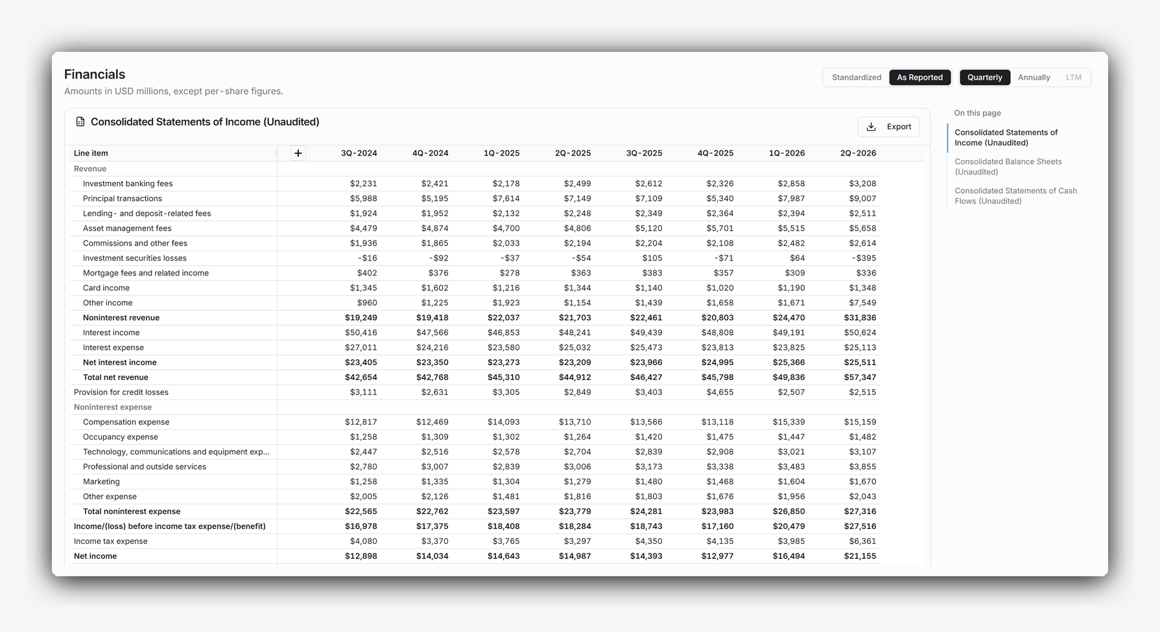
Task: Select the Other income row label
Action: pyautogui.click(x=108, y=303)
